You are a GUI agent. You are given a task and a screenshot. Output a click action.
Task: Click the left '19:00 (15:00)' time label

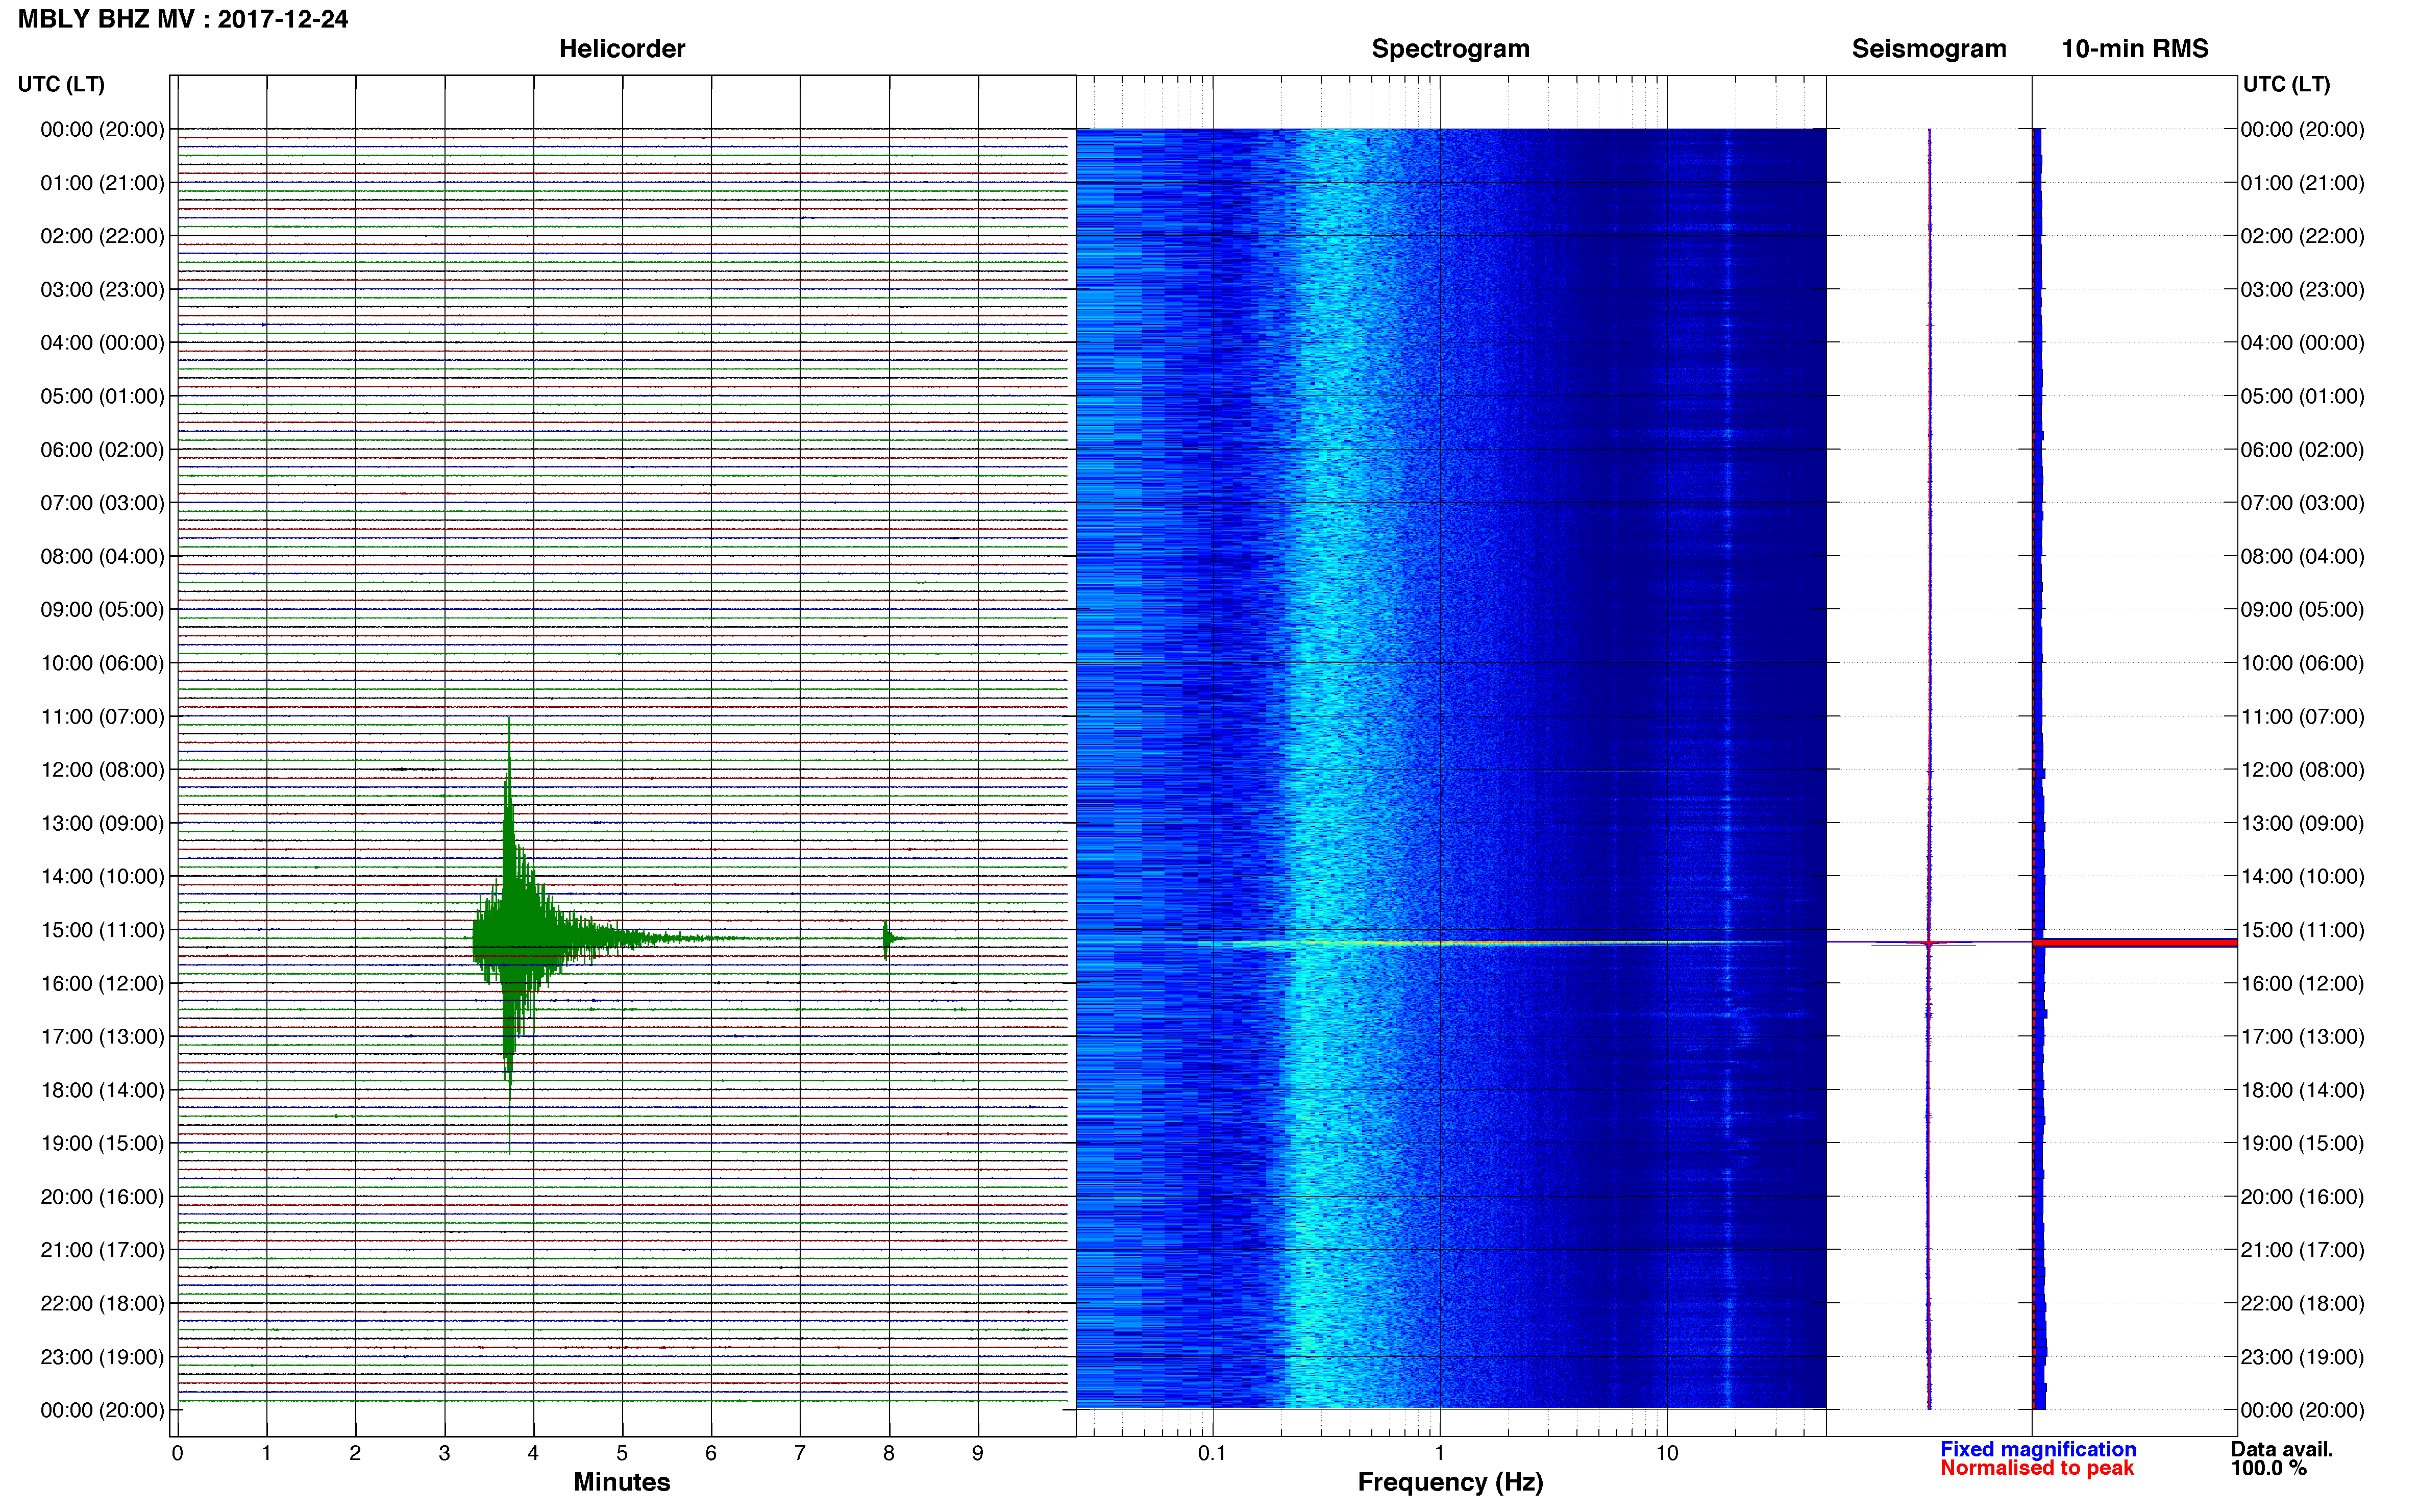(x=102, y=1143)
